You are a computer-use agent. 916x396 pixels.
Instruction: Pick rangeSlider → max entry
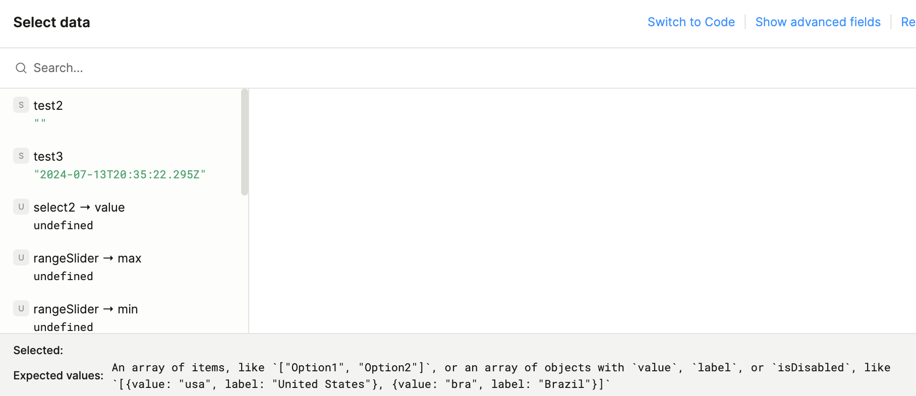87,258
